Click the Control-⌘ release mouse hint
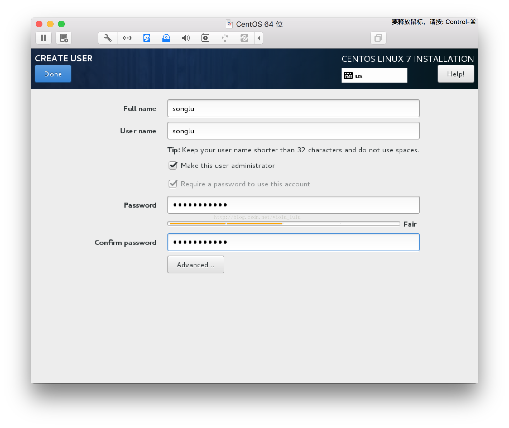Screen dimensions: 509x428 (x=433, y=22)
